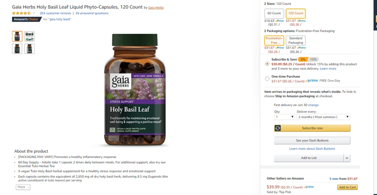Click the recurring arrows icon on Subscribe now

click(x=278, y=128)
